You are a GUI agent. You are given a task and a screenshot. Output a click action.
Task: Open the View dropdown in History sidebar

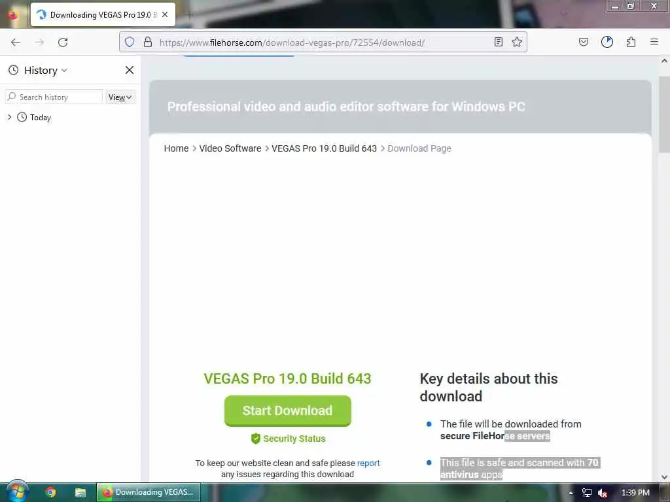(x=120, y=97)
